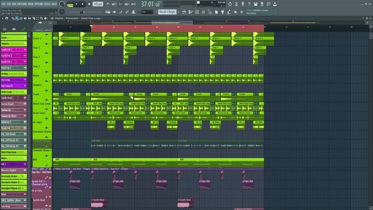This screenshot has height=210, width=373.
Task: Open undo history icon in top toolbar
Action: pos(230,4)
